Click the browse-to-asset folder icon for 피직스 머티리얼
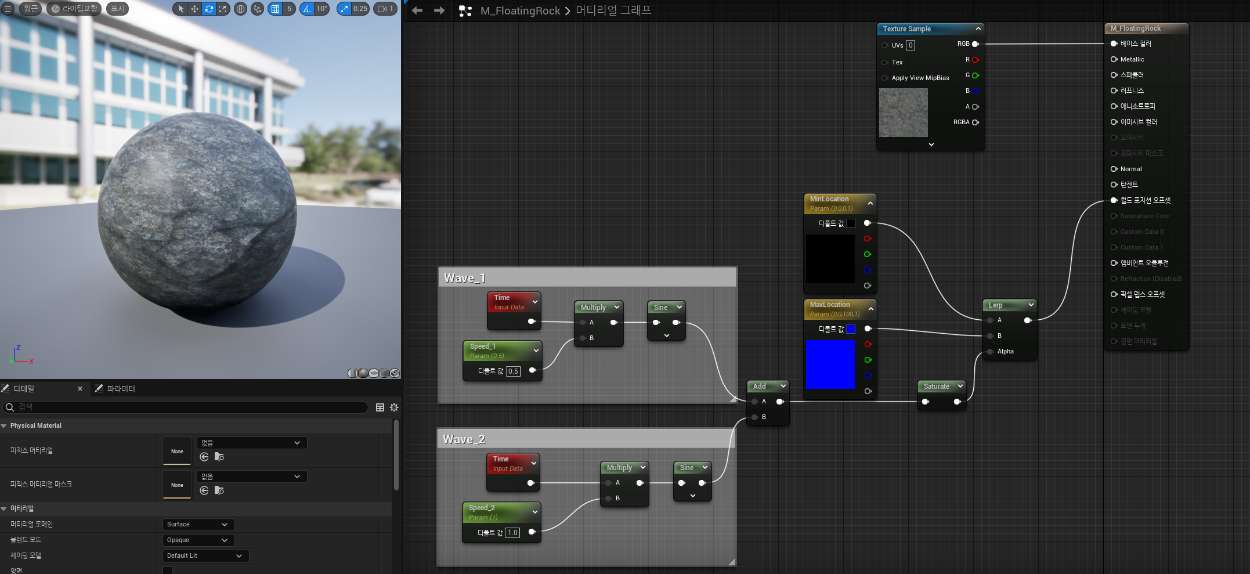 [219, 457]
